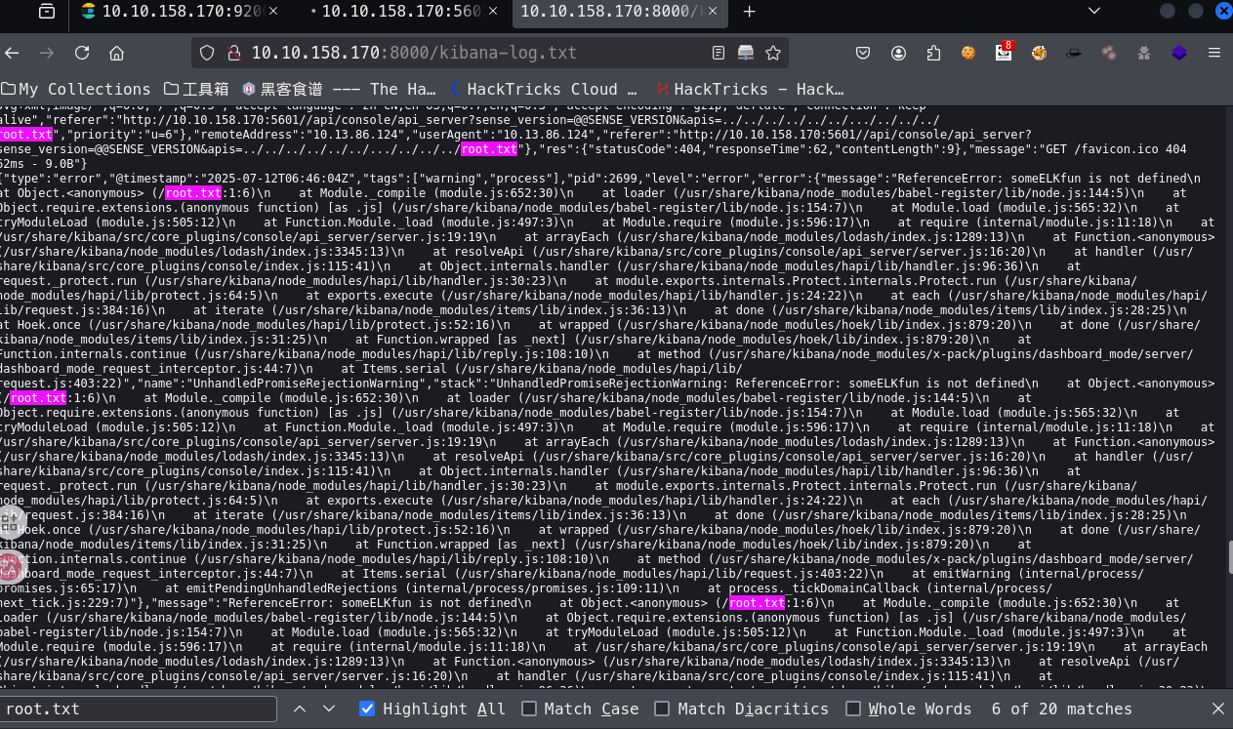The width and height of the screenshot is (1233, 729).
Task: Enable the Whole Words checkbox
Action: pyautogui.click(x=852, y=709)
